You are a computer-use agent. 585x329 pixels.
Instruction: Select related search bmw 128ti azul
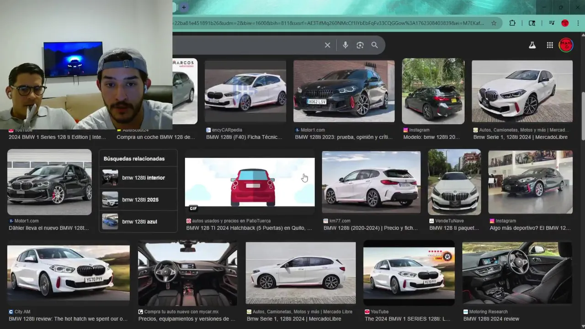coord(138,222)
